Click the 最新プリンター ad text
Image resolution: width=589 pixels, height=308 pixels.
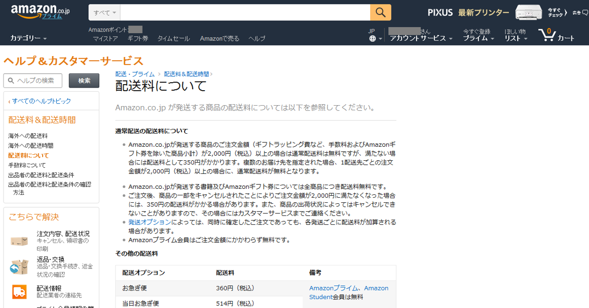pyautogui.click(x=484, y=13)
